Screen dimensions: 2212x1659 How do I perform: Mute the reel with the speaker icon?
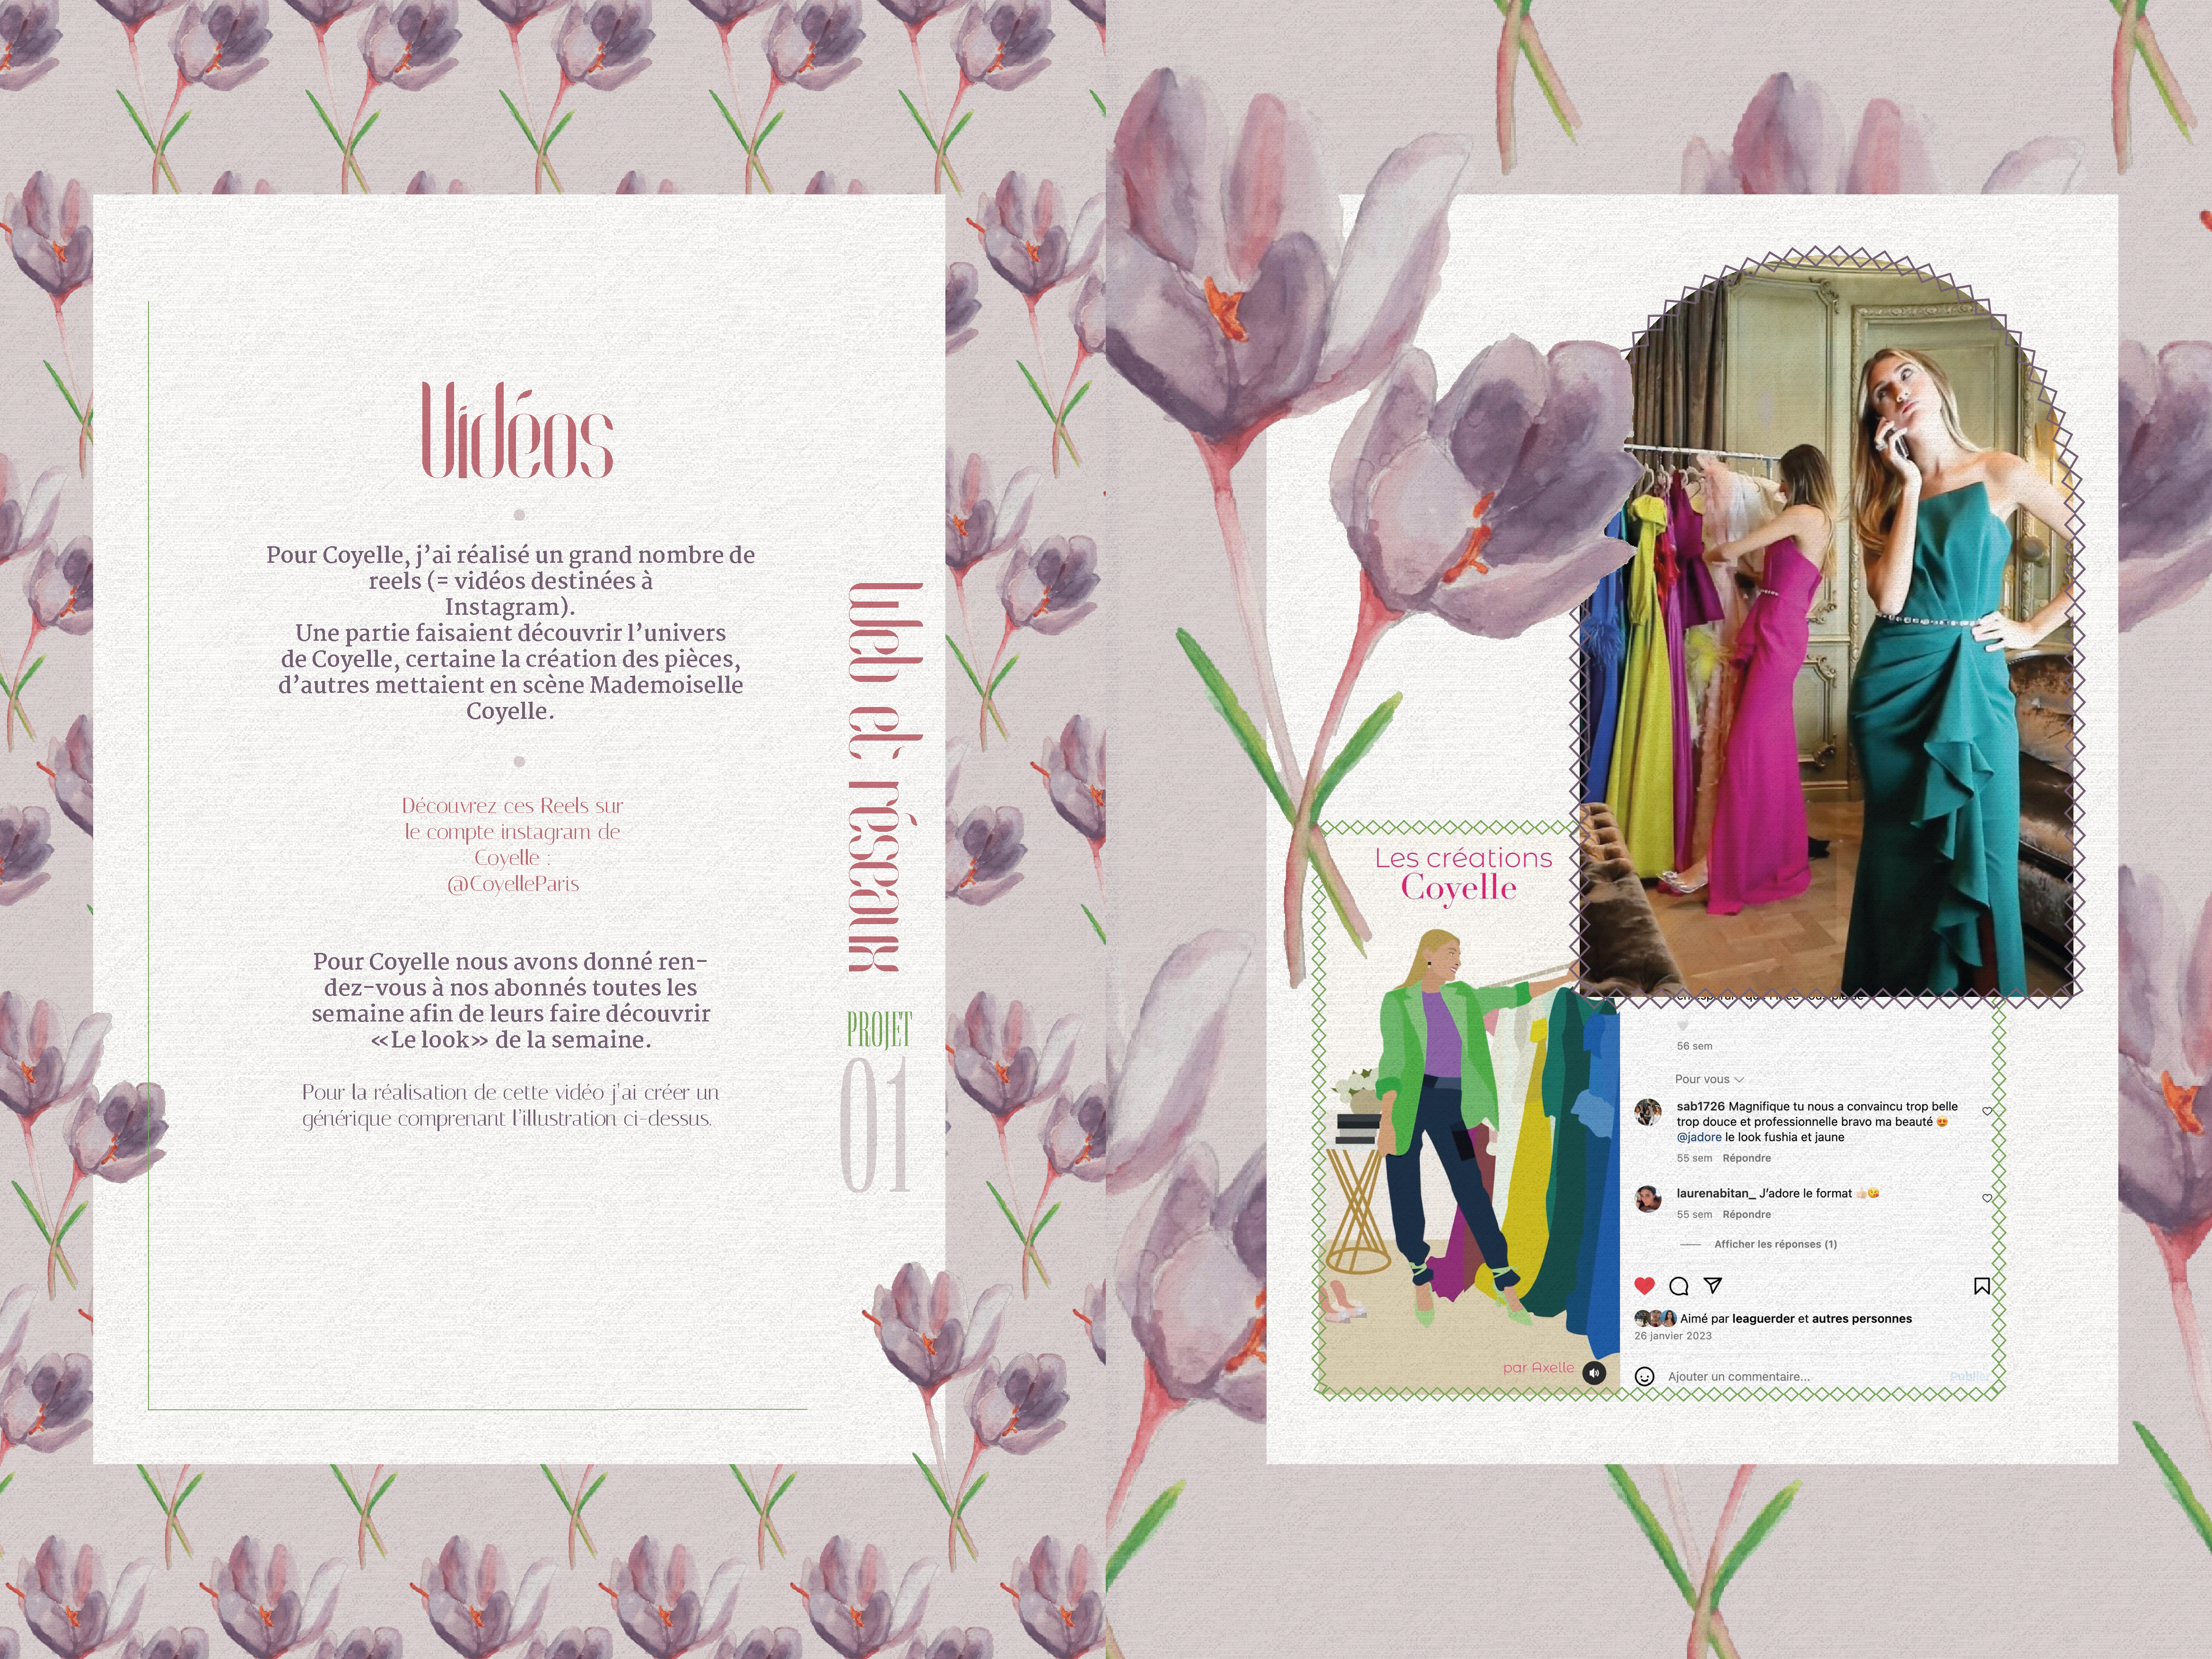(x=1594, y=1373)
